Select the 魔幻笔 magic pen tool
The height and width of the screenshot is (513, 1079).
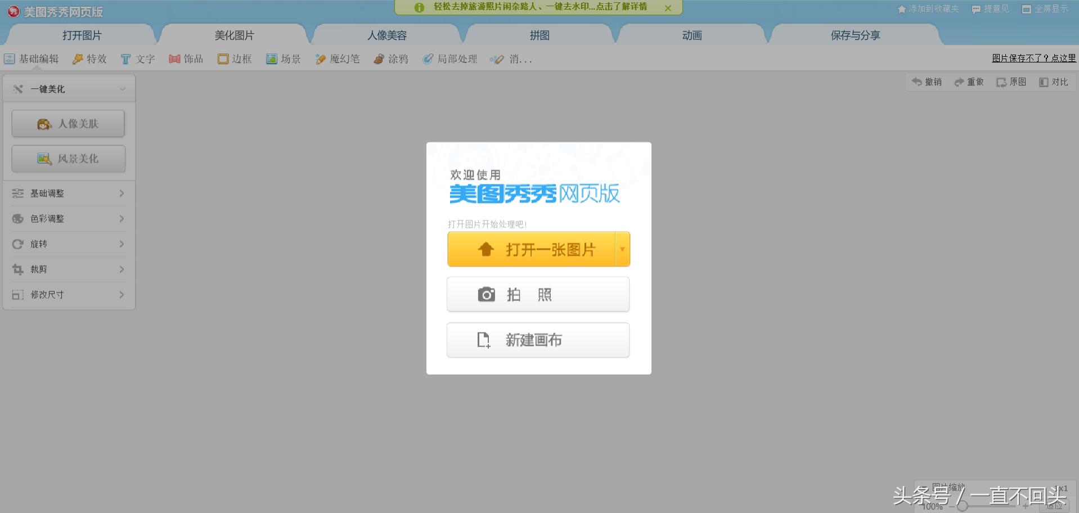[x=338, y=59]
